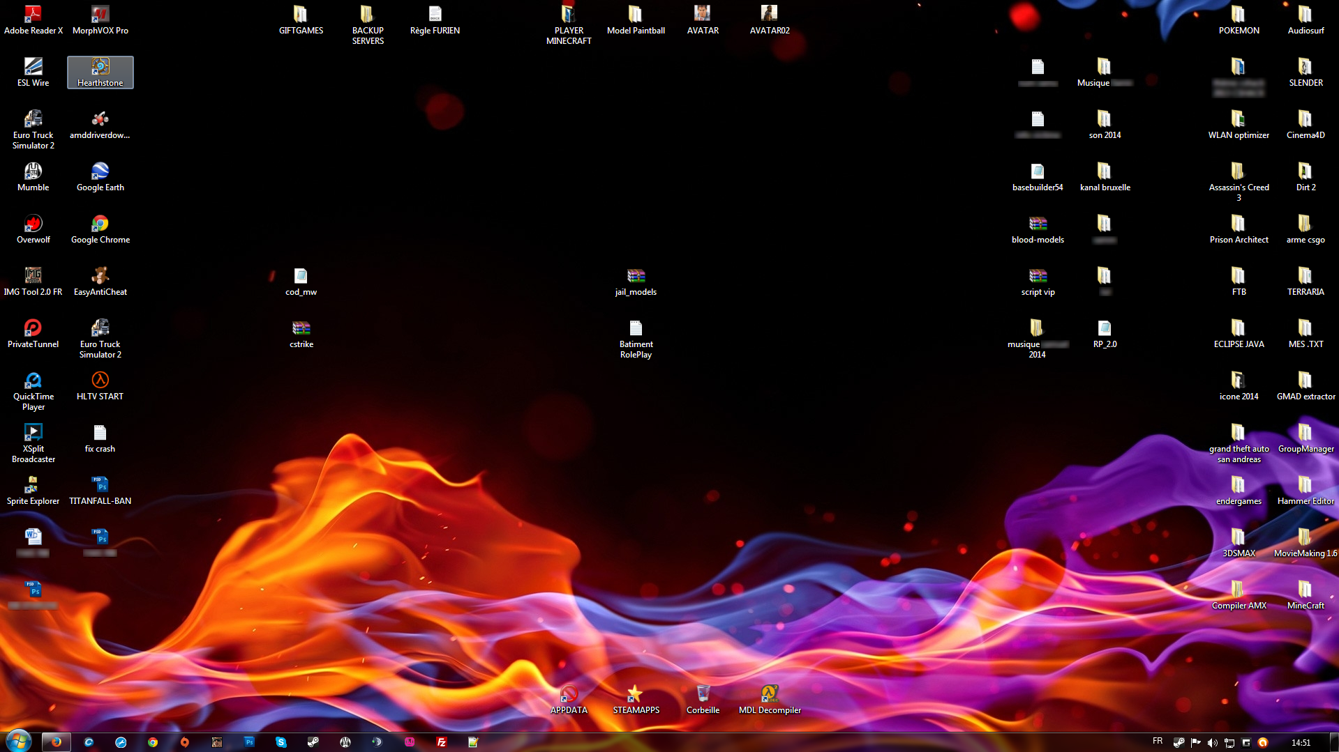Select the GMAD extractor folder
Screen dimensions: 1339x752
point(1306,385)
